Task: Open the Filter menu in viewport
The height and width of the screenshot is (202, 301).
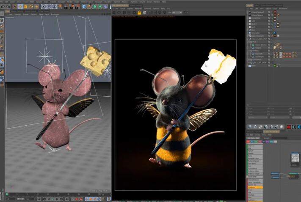Action: pyautogui.click(x=41, y=14)
